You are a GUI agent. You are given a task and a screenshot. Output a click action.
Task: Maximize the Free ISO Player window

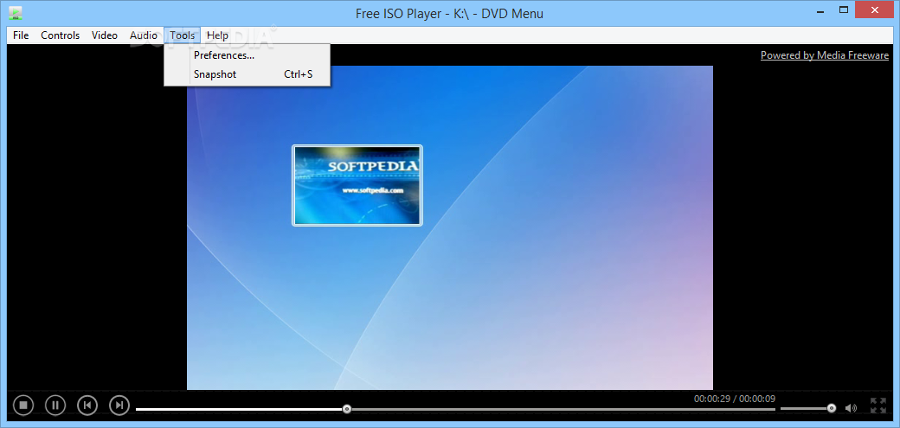tap(843, 10)
